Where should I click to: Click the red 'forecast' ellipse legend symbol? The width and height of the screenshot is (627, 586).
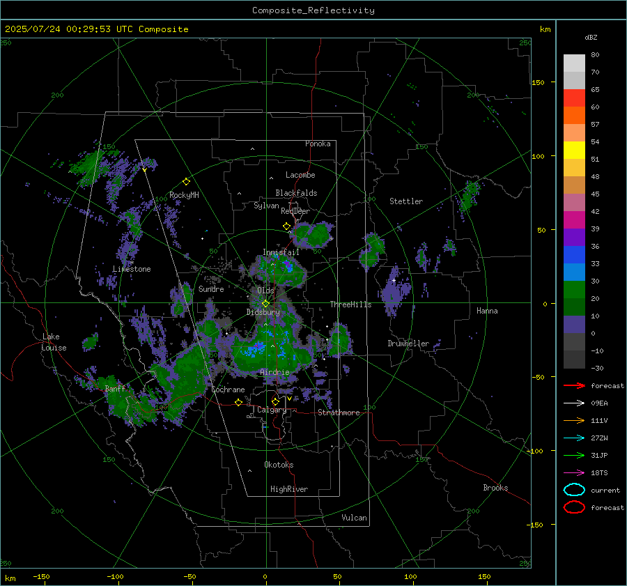tap(574, 507)
